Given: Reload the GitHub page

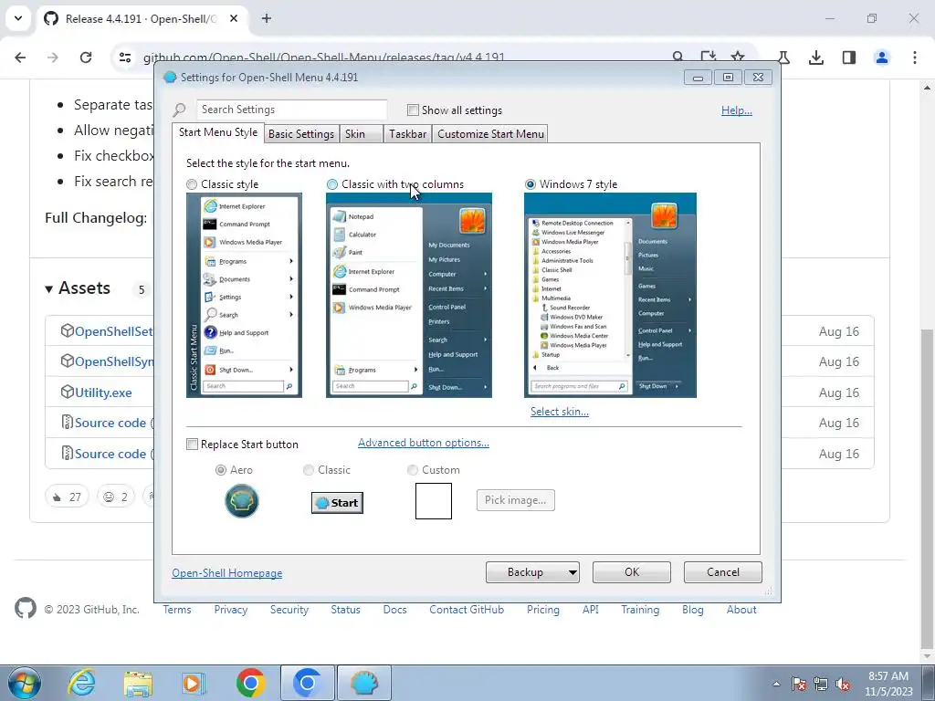Looking at the screenshot, I should coord(86,58).
